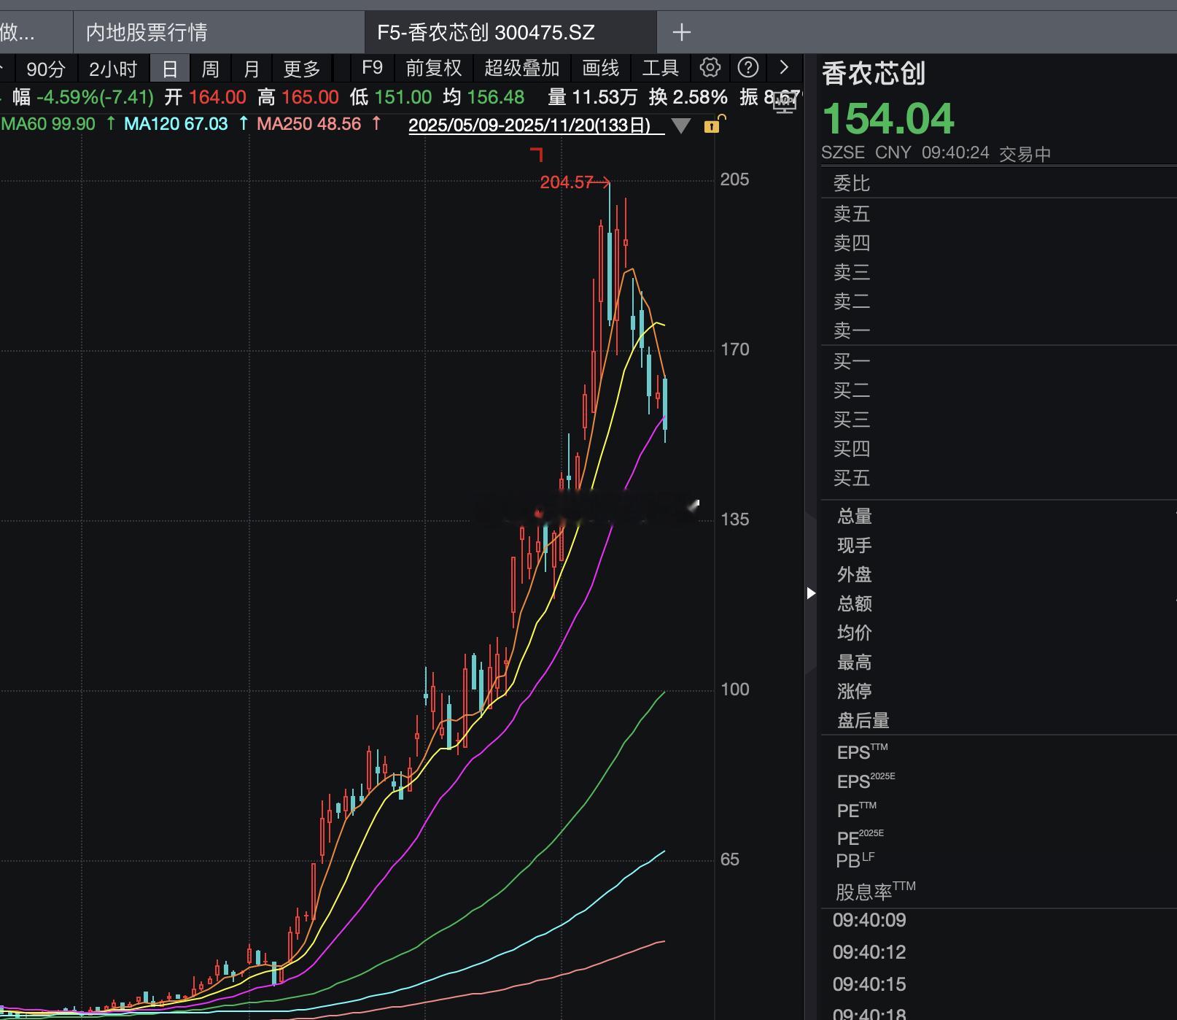This screenshot has width=1177, height=1020.
Task: Click the 股息率 TTM label
Action: [x=876, y=891]
